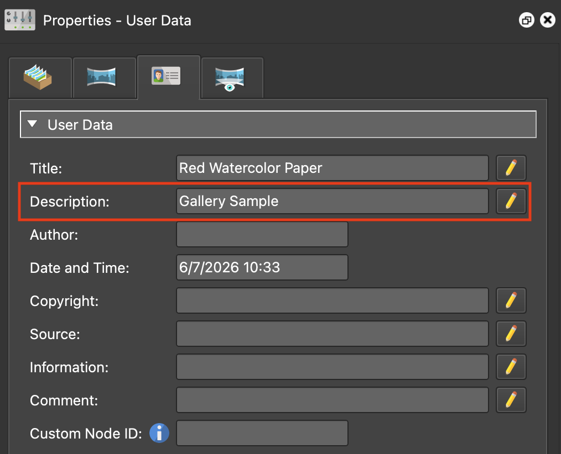Switch to the Panorama properties tab
The image size is (561, 454).
pos(105,77)
